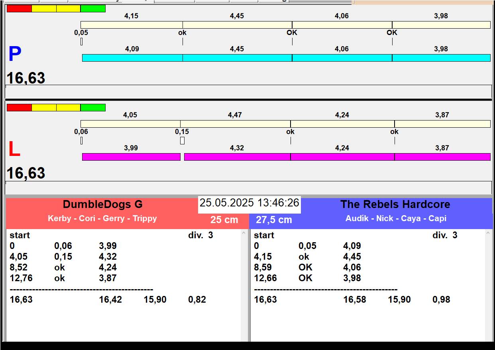The image size is (495, 350).
Task: Click the 25 cm jump height label
Action: [x=224, y=220]
